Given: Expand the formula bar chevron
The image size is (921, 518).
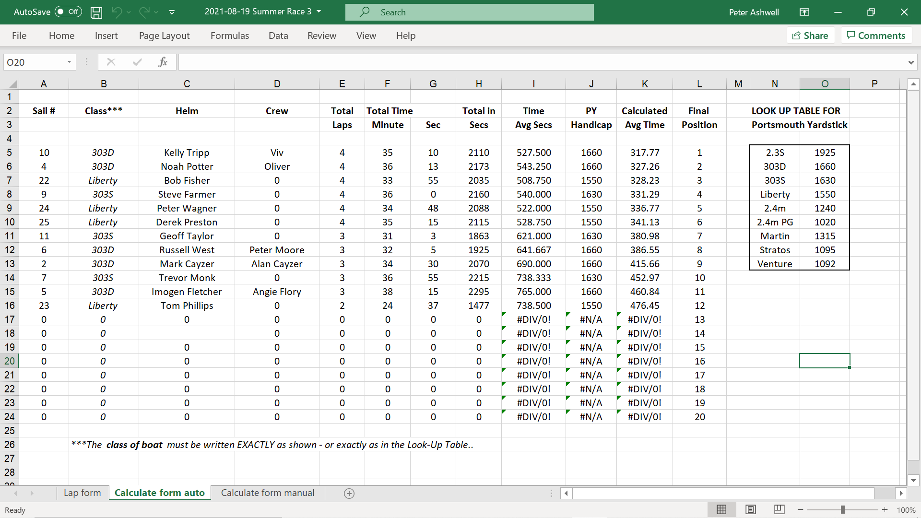Looking at the screenshot, I should click(910, 62).
